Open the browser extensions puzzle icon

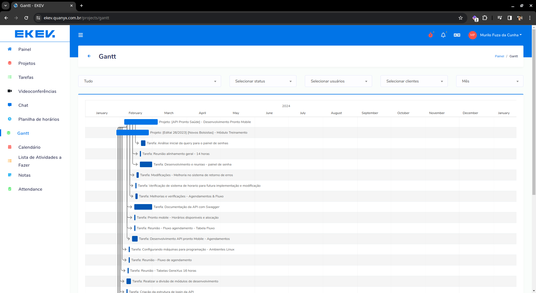[x=485, y=18]
